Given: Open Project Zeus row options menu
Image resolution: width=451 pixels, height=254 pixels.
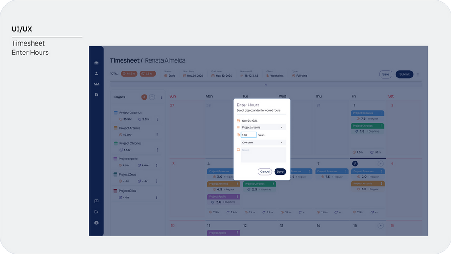Looking at the screenshot, I should pos(157,181).
